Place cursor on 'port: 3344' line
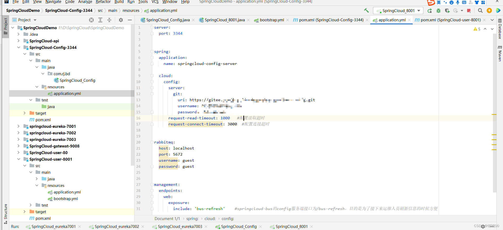Viewport: 503px width, 230px height. point(170,33)
